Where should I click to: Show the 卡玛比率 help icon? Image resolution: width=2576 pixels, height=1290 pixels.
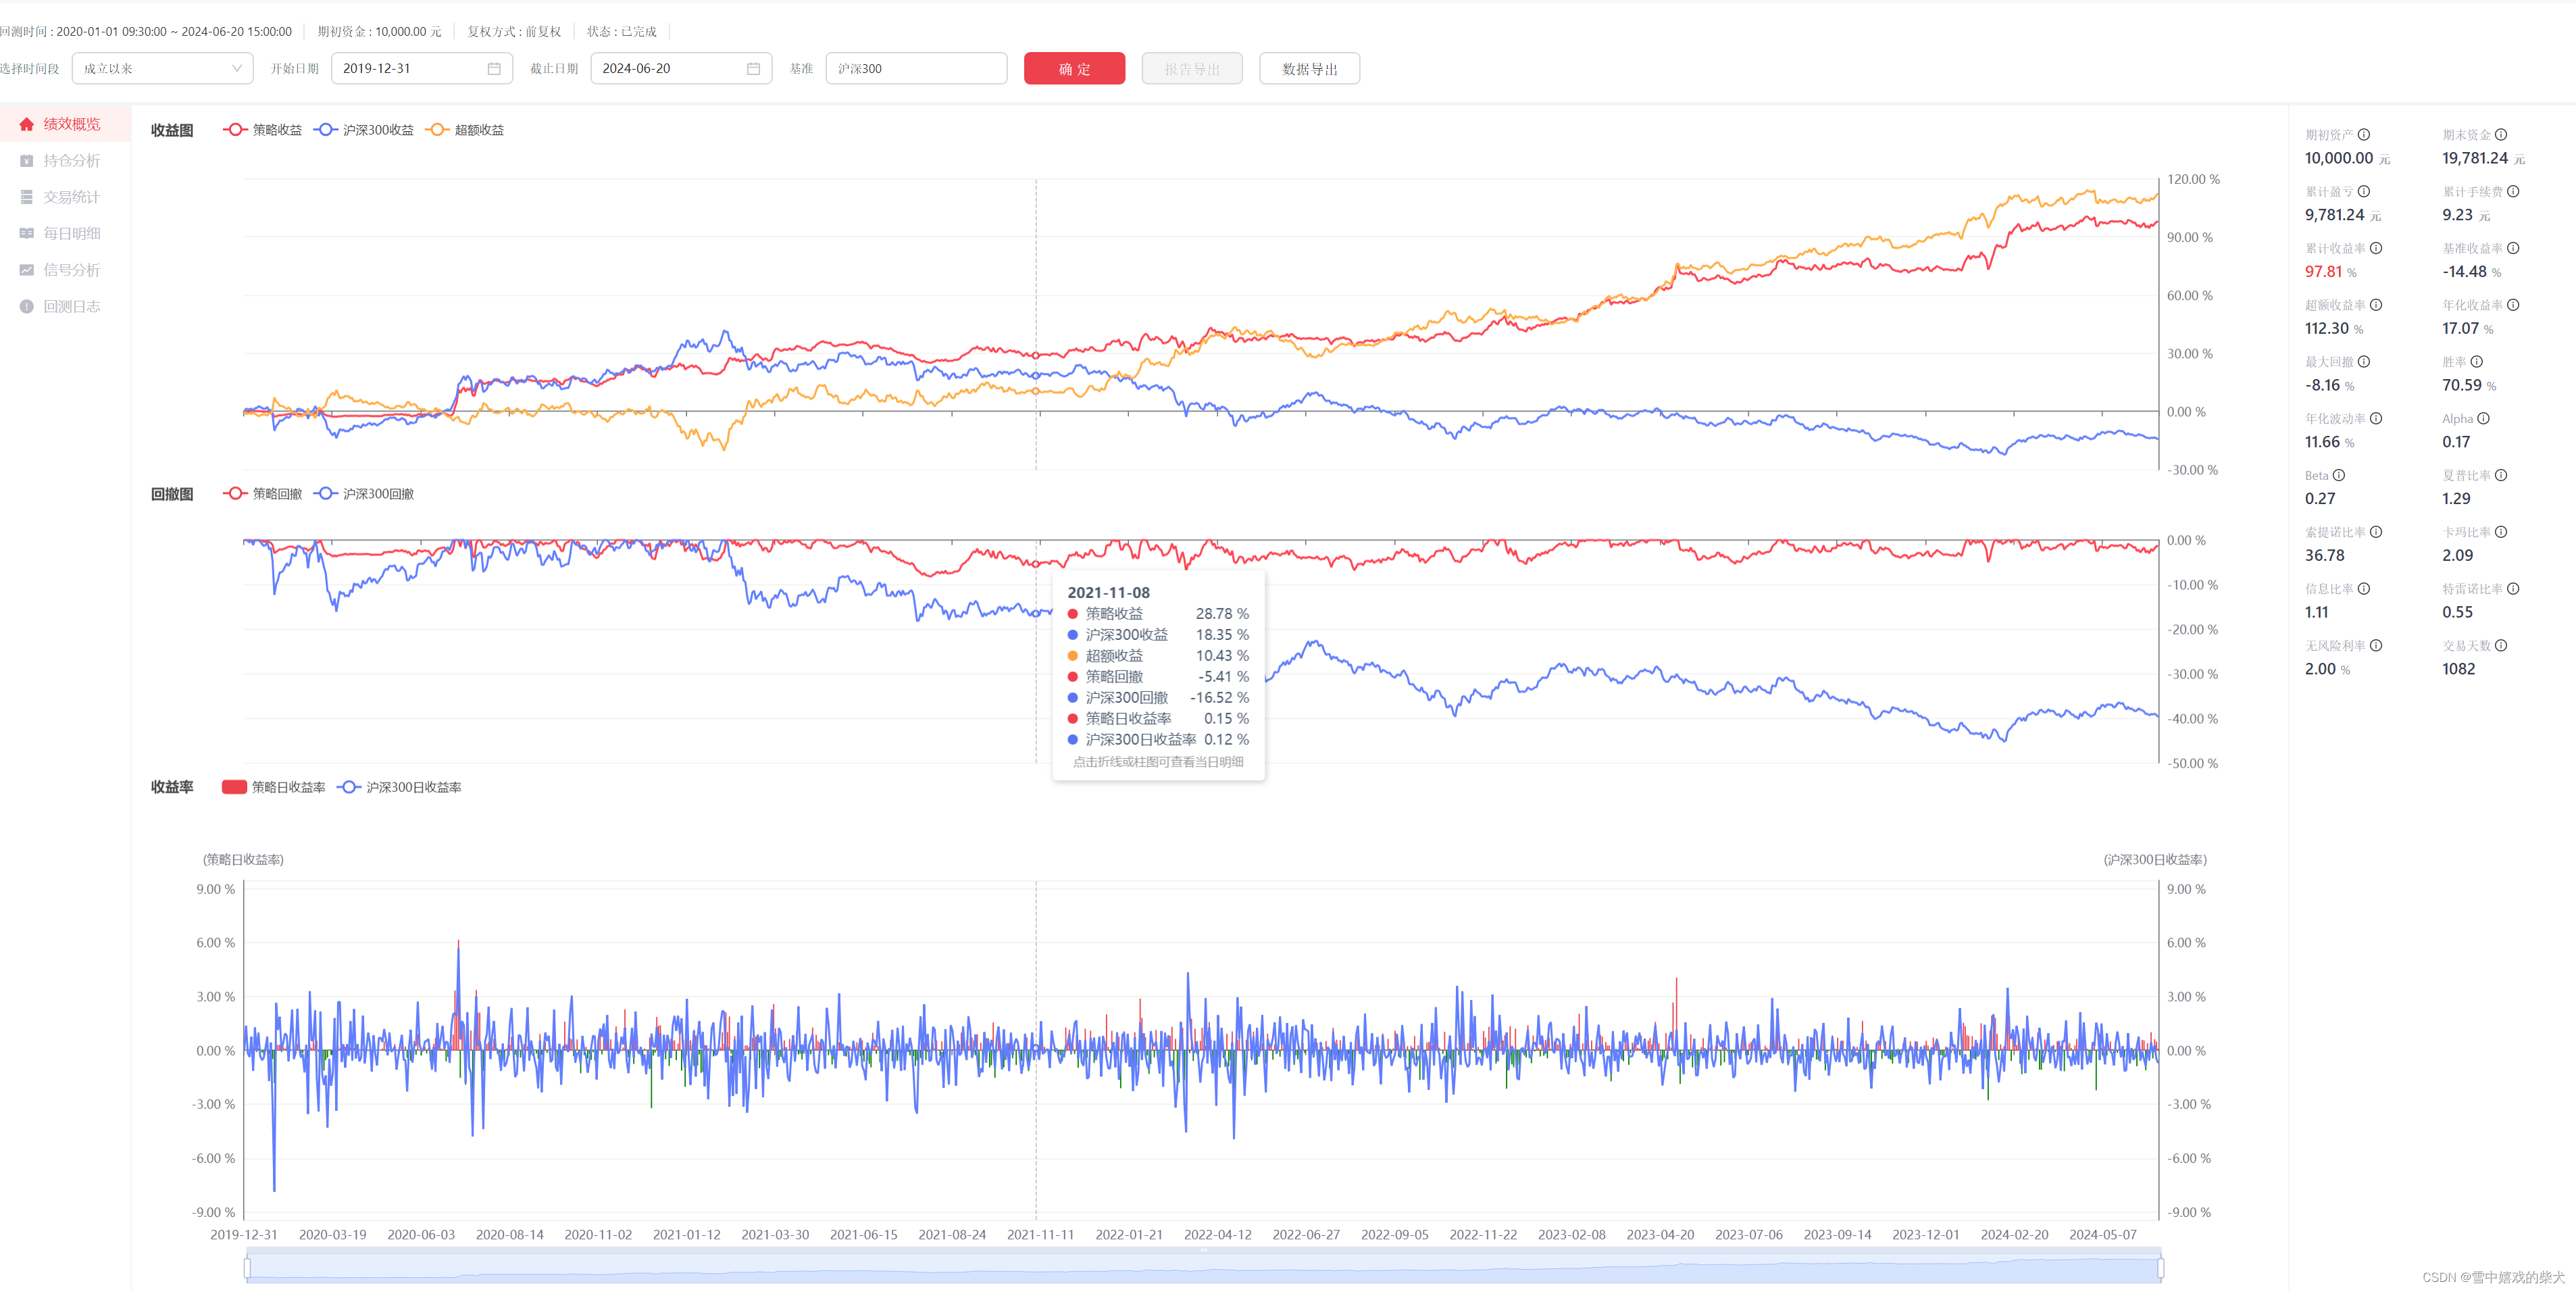(x=2501, y=532)
